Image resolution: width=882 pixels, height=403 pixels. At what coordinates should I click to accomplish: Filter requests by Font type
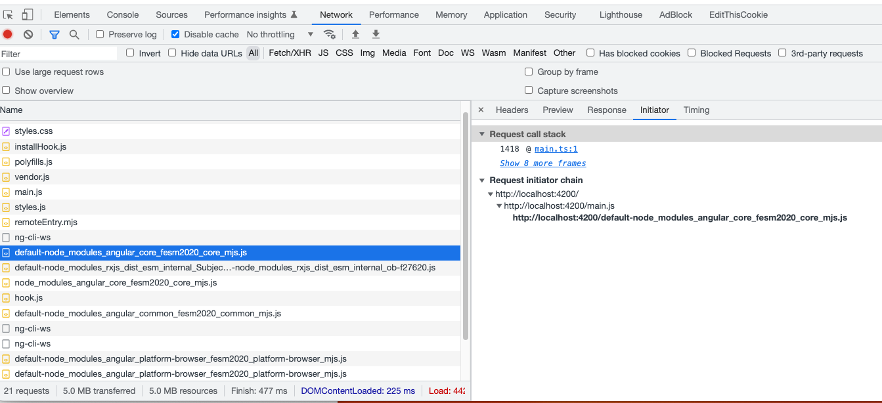[422, 53]
